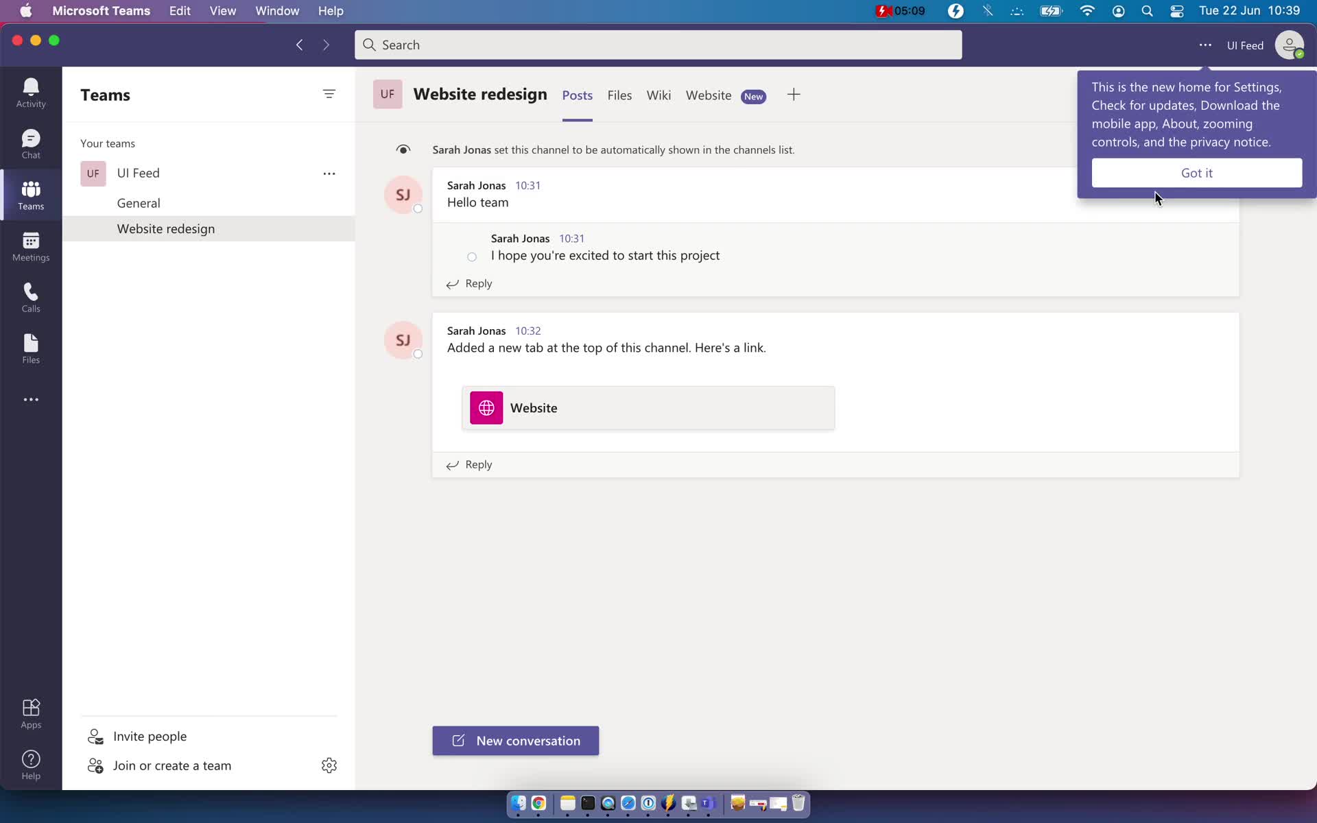Screen dimensions: 1317x823
Task: Click the search input field
Action: tap(658, 45)
